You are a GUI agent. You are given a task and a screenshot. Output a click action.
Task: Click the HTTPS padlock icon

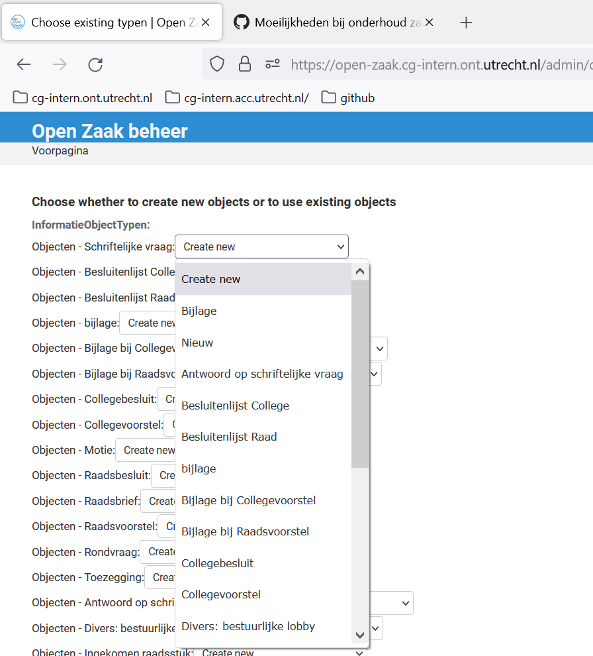(x=245, y=64)
